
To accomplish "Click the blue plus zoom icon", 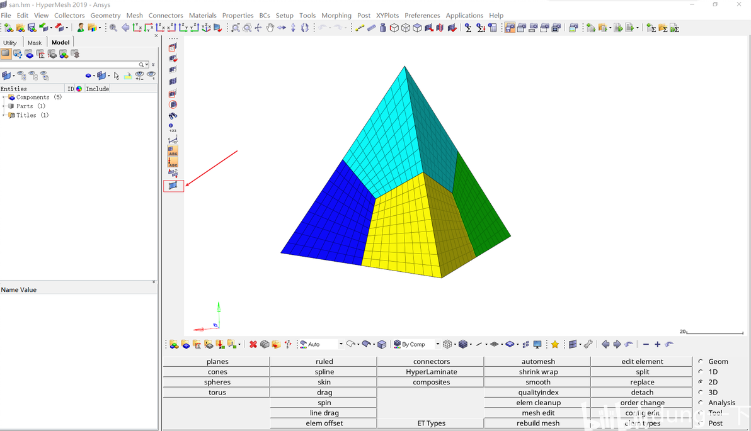I will click(658, 344).
